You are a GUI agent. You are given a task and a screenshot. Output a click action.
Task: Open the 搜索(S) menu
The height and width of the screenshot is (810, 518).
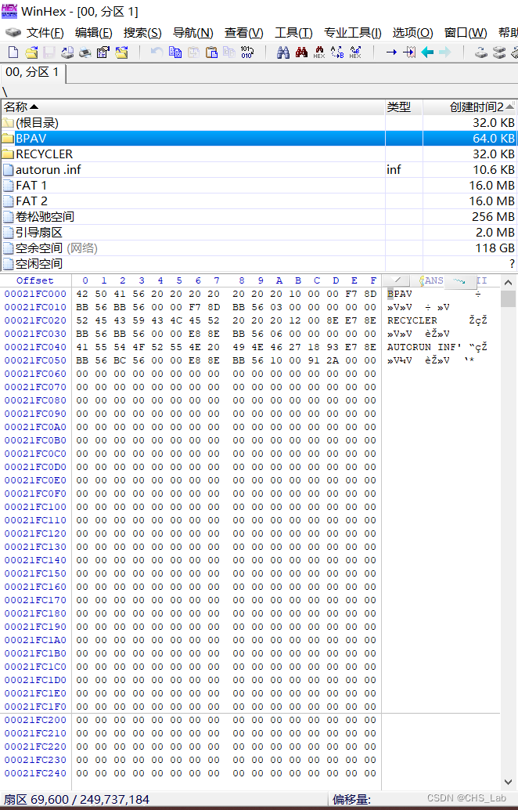(x=142, y=33)
